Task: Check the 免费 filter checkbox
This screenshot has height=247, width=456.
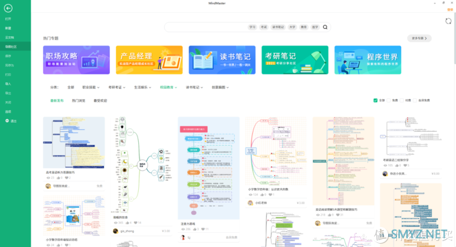Action: pyautogui.click(x=388, y=100)
